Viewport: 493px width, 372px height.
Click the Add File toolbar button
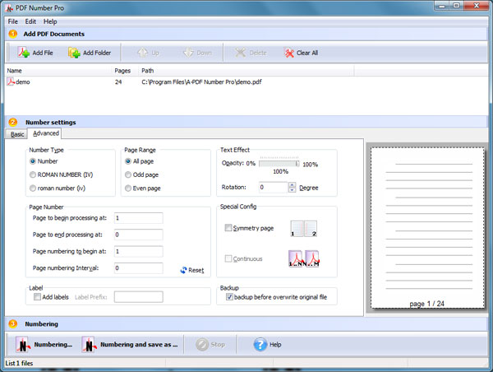click(35, 53)
